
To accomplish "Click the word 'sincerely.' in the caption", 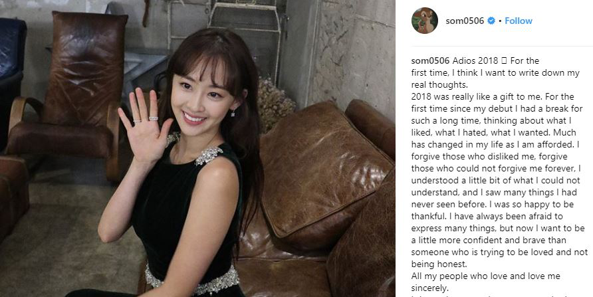I will 429,288.
